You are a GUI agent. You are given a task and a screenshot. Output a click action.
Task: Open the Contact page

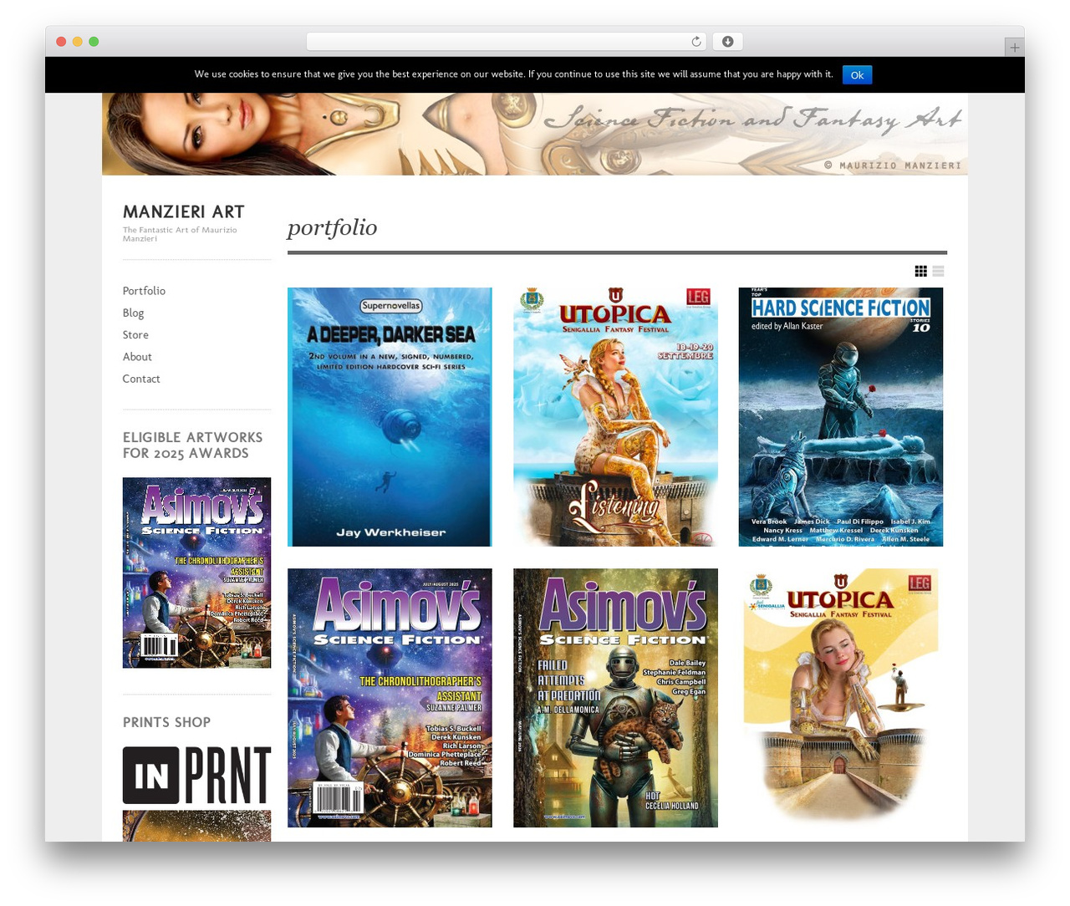141,379
